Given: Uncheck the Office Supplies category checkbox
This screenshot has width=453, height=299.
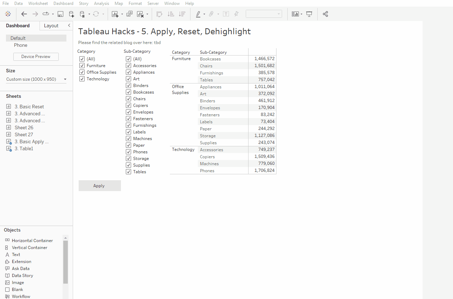Looking at the screenshot, I should tap(82, 72).
